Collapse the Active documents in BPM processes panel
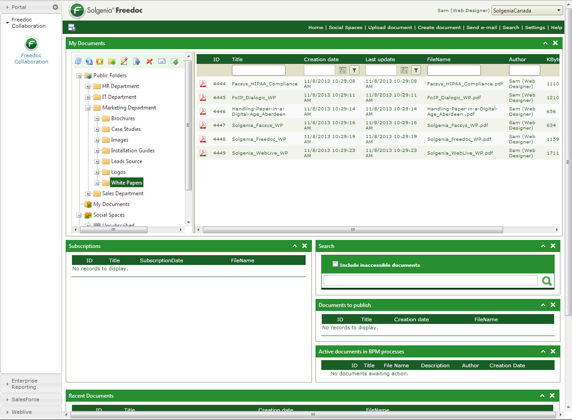This screenshot has width=572, height=420. pos(543,351)
